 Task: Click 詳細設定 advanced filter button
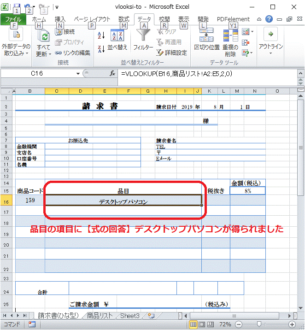click(171, 53)
